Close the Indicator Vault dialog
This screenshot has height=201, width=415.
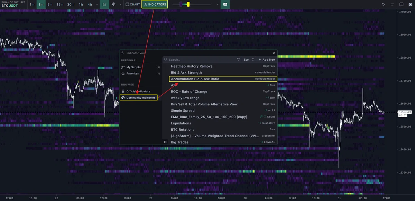tap(274, 53)
